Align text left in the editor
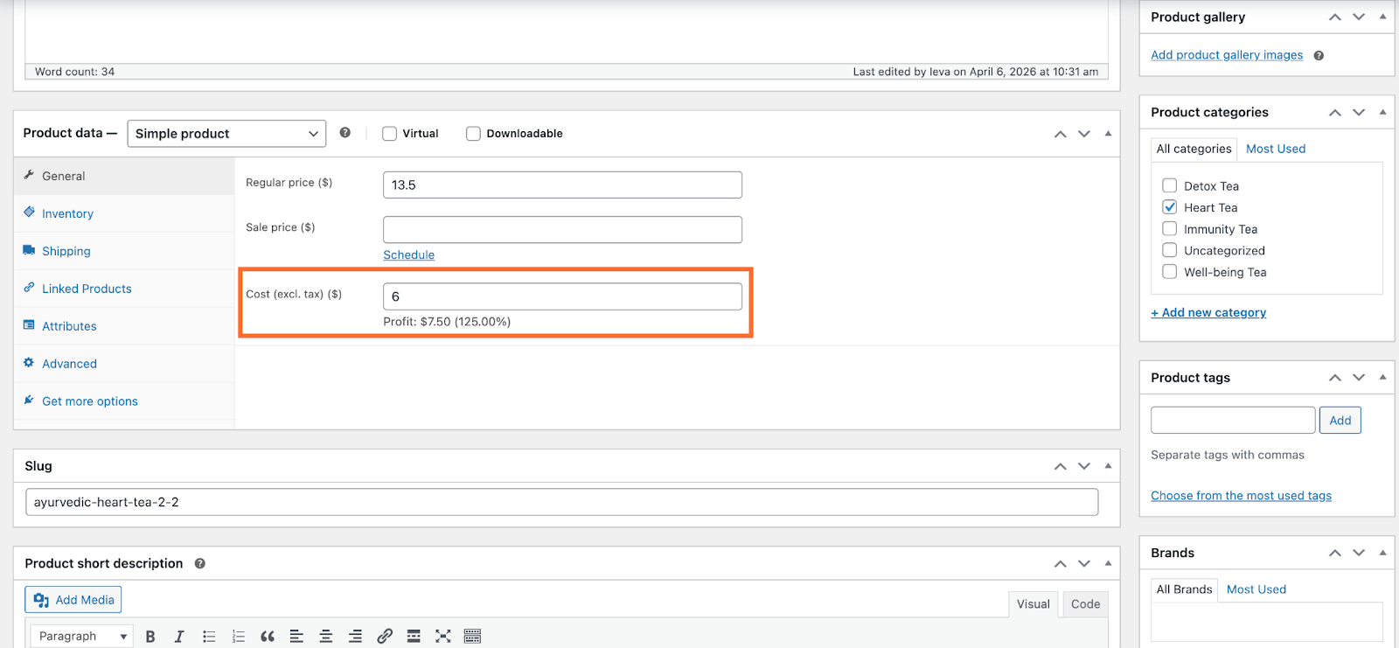 coord(296,636)
